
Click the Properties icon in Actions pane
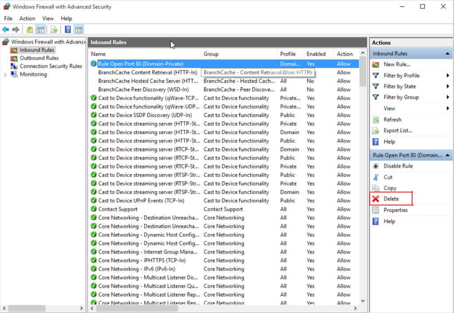click(376, 210)
